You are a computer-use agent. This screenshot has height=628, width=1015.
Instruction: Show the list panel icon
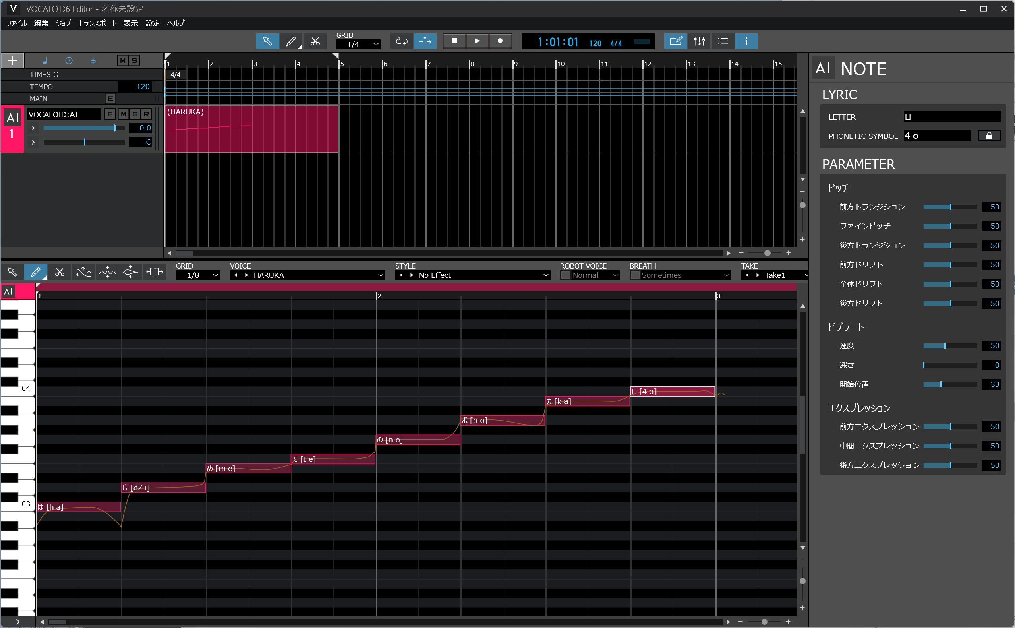[723, 41]
